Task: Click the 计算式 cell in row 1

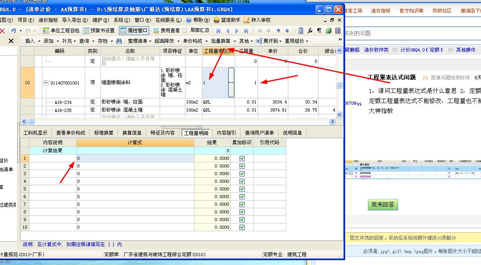Action: [x=135, y=158]
